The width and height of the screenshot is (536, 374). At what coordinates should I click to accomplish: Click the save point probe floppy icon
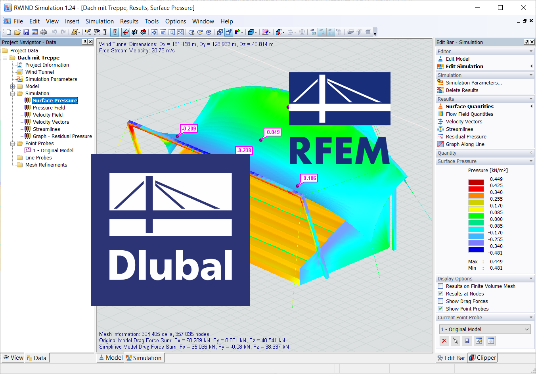click(467, 341)
